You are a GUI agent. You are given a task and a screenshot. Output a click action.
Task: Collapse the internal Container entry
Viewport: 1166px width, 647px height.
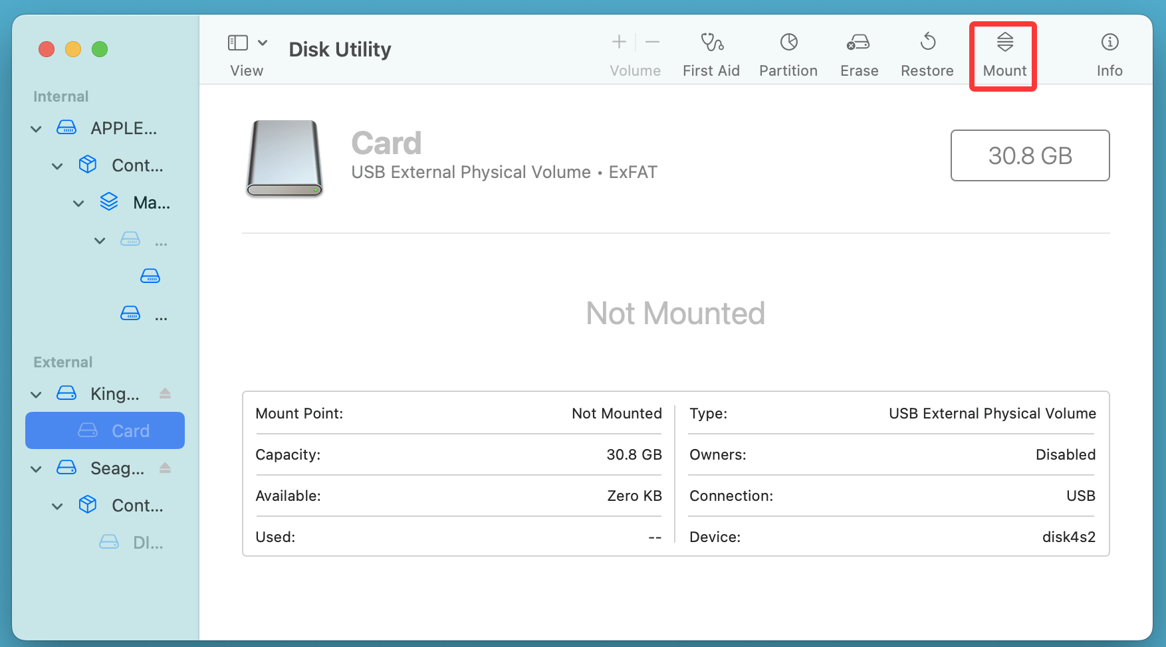[58, 166]
